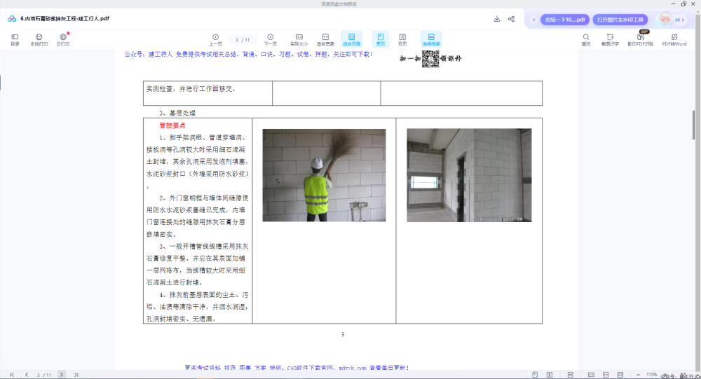The height and width of the screenshot is (379, 701).
Task: Open 影印PDF识别 scanned PDF recognition
Action: click(x=640, y=39)
